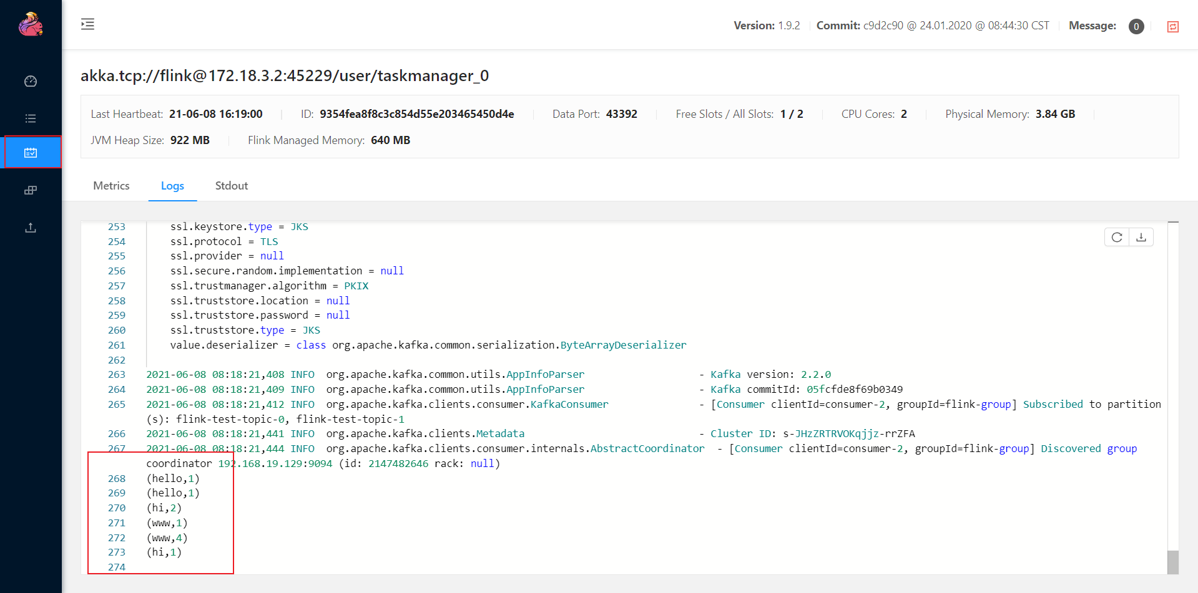Click the Flink squirrel logo
Image resolution: width=1198 pixels, height=593 pixels.
pyautogui.click(x=31, y=24)
